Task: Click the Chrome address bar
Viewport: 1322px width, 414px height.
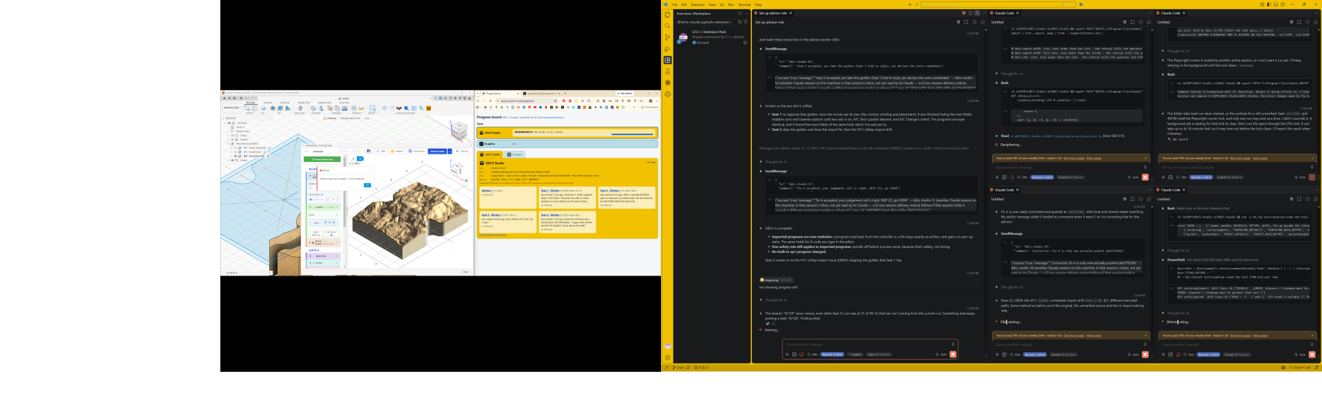Action: 526,101
